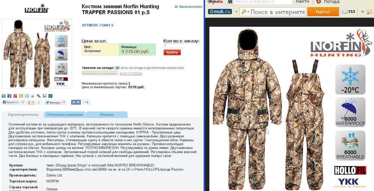The height and width of the screenshot is (191, 374).
Task: Click the Погода weather sun icon
Action: point(318,2)
